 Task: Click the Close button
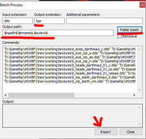131,132
